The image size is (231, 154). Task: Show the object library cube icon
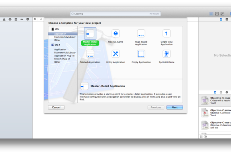227,92
